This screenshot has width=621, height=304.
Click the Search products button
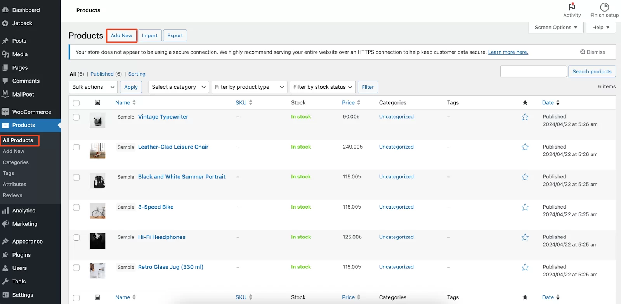[x=592, y=71]
